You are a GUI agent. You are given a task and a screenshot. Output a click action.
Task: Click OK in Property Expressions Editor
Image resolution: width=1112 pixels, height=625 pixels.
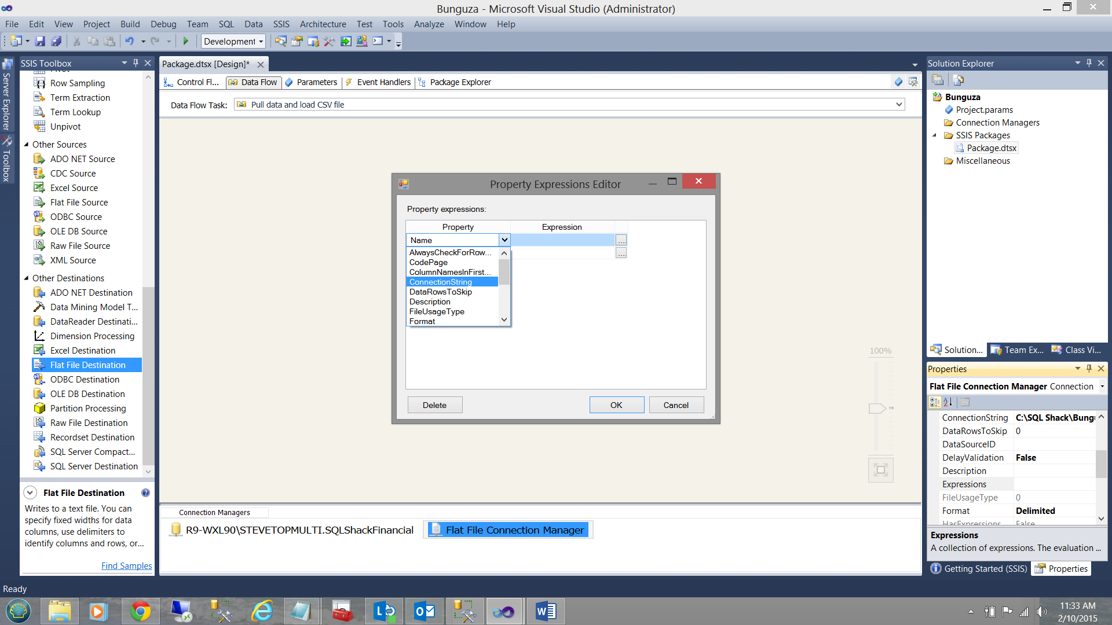[616, 405]
